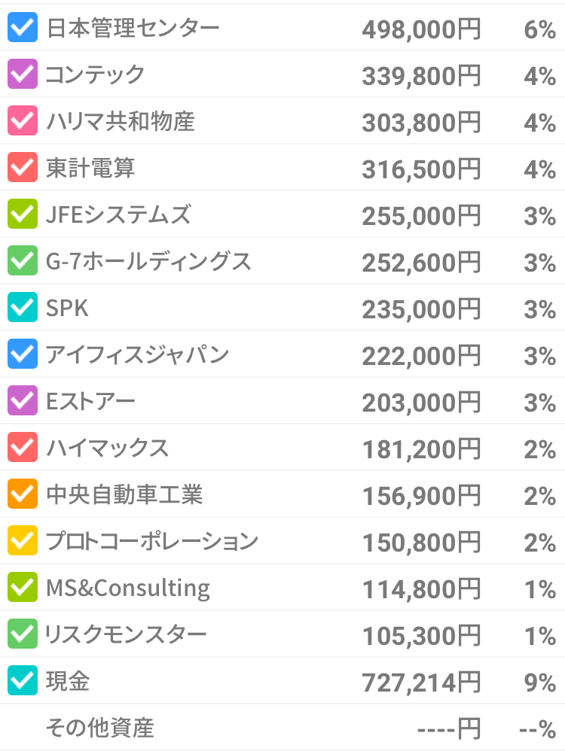565x751 pixels.
Task: Uncheck the 日本管理センター checkbox
Action: (x=23, y=27)
